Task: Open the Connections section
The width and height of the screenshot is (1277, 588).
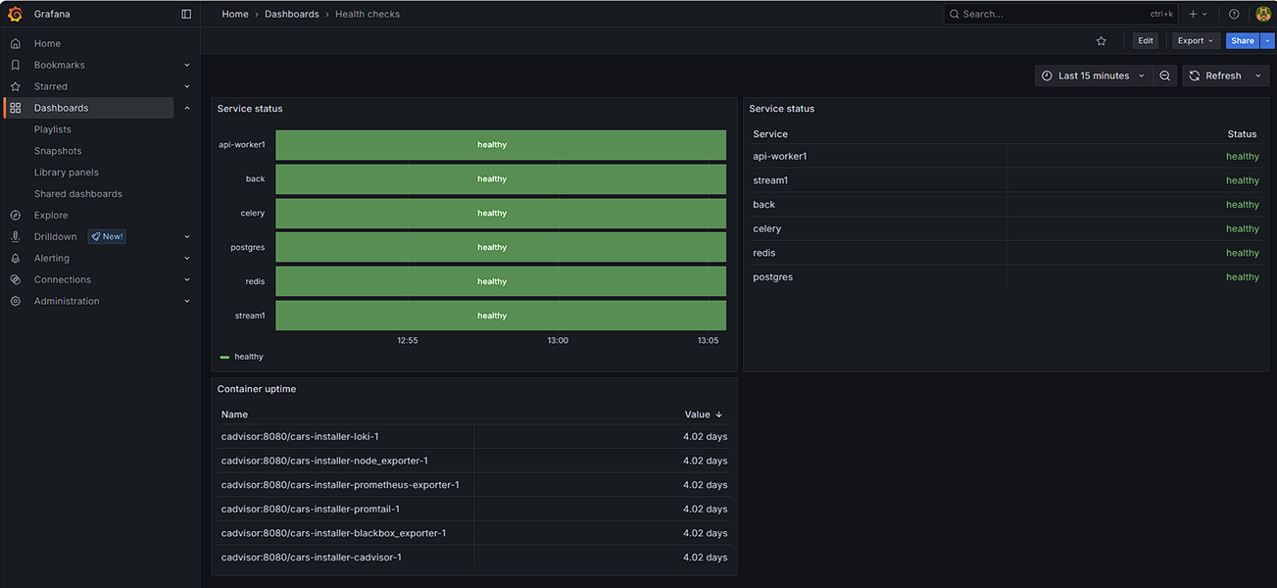Action: [x=62, y=279]
